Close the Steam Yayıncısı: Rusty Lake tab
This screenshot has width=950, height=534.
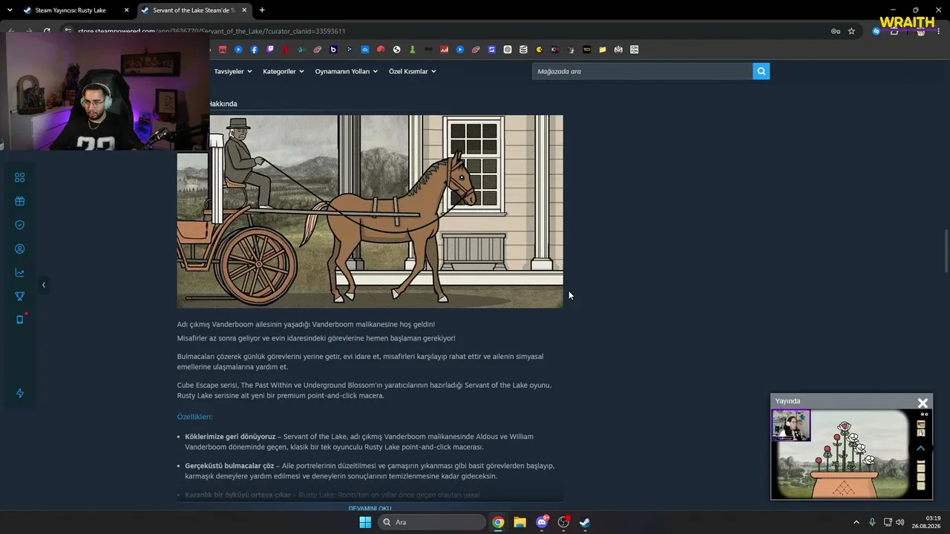(126, 10)
